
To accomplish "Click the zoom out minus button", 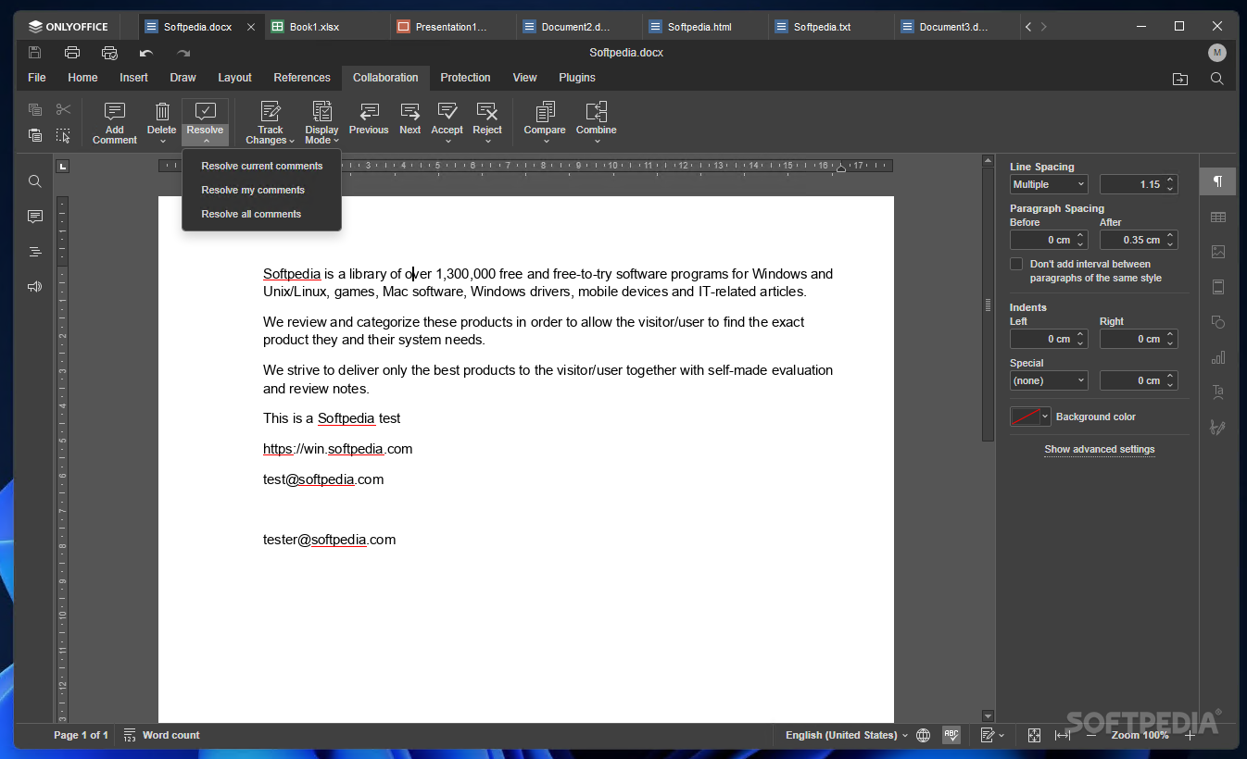I will (x=1090, y=735).
